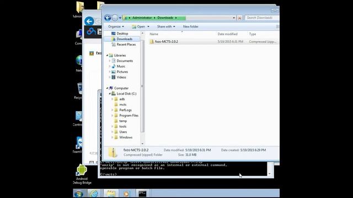The image size is (353, 198).
Task: Open the Videos library
Action: (121, 77)
